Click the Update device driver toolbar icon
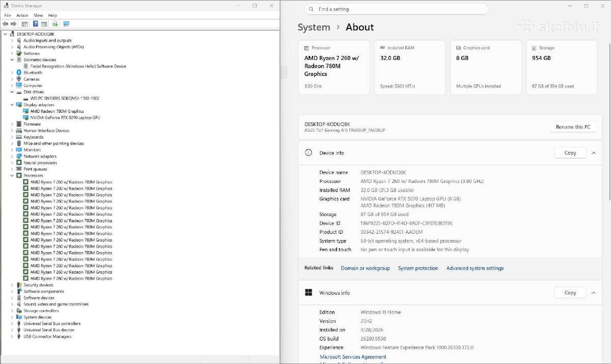Viewport: 611px width, 364px height. [x=55, y=24]
